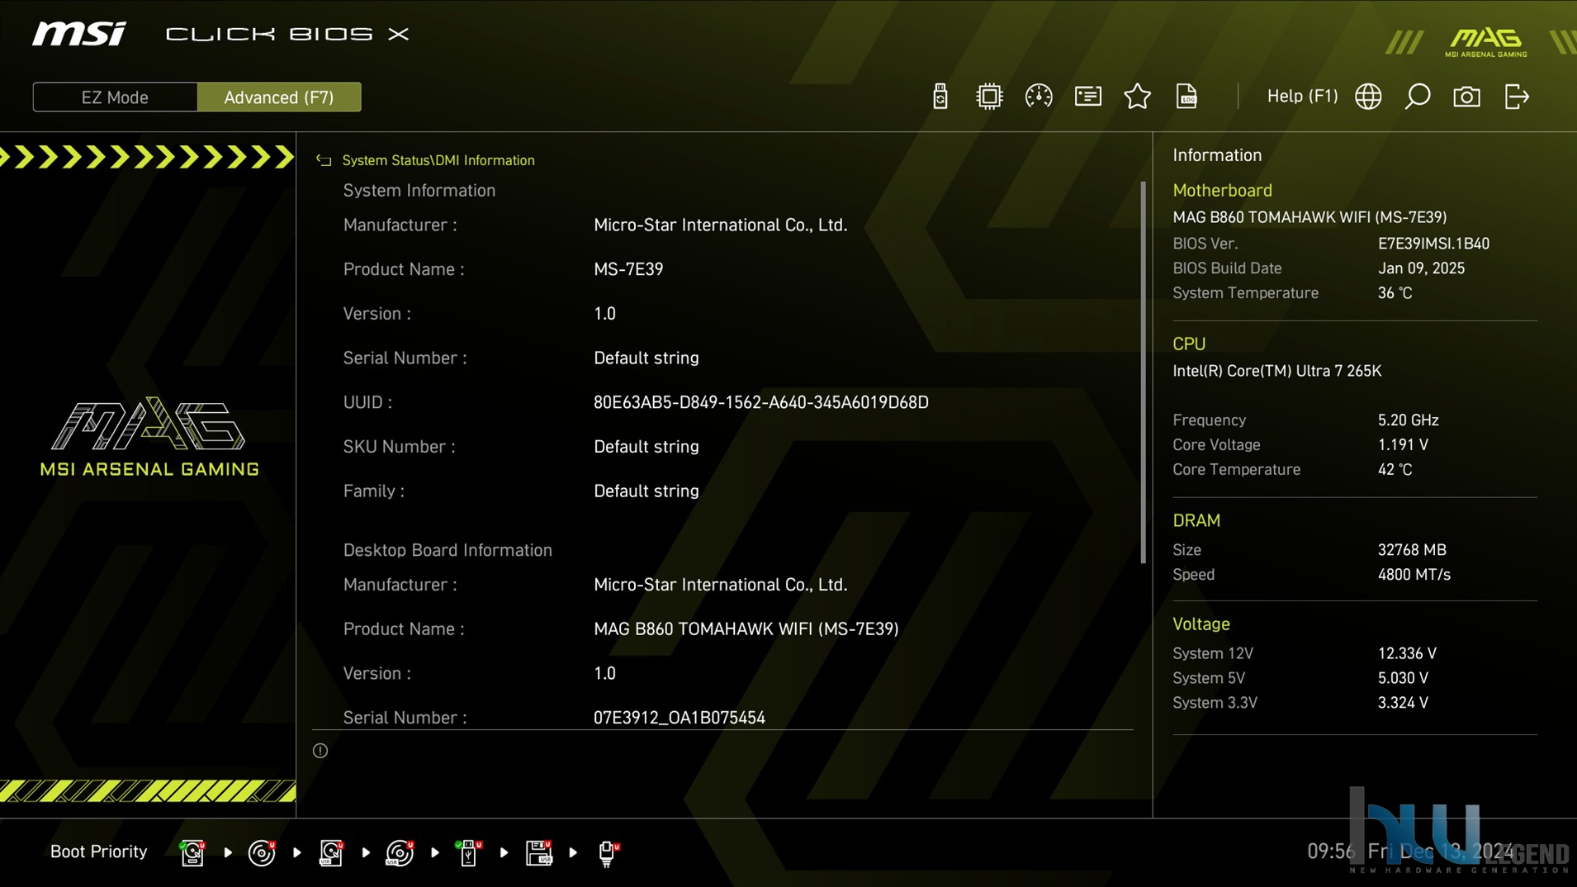This screenshot has height=887, width=1577.
Task: Open the CPU hardware monitor chip icon
Action: pyautogui.click(x=988, y=97)
